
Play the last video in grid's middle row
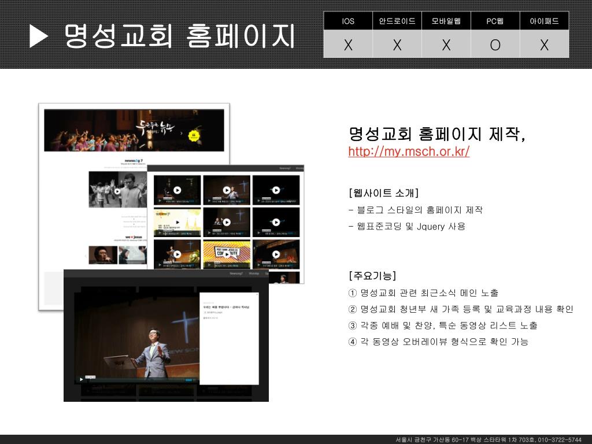point(276,223)
